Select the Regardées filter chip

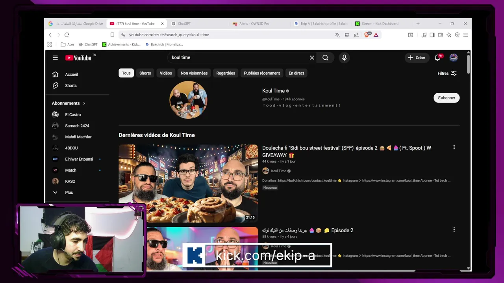(226, 73)
